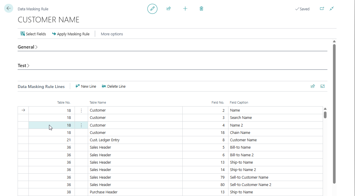Click 'Sell-to Customer Name' cell

click(275, 177)
